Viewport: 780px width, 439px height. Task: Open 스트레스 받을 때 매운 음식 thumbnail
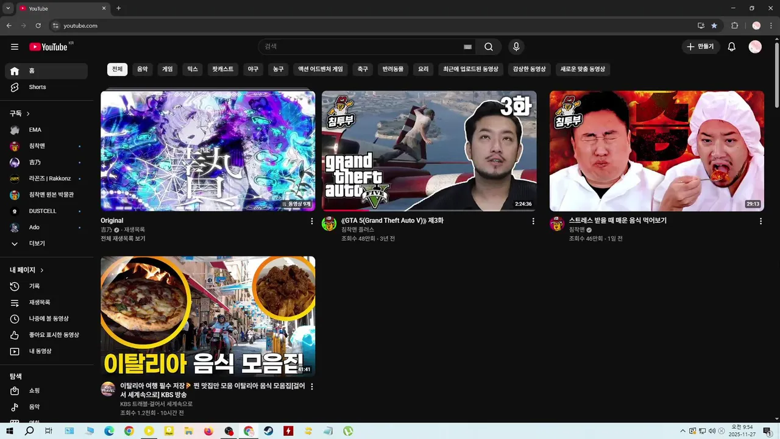[657, 151]
